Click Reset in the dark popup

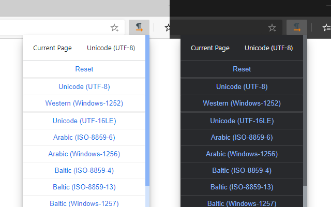(x=242, y=69)
